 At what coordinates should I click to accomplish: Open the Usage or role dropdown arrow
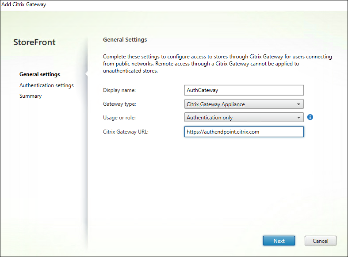click(x=299, y=118)
